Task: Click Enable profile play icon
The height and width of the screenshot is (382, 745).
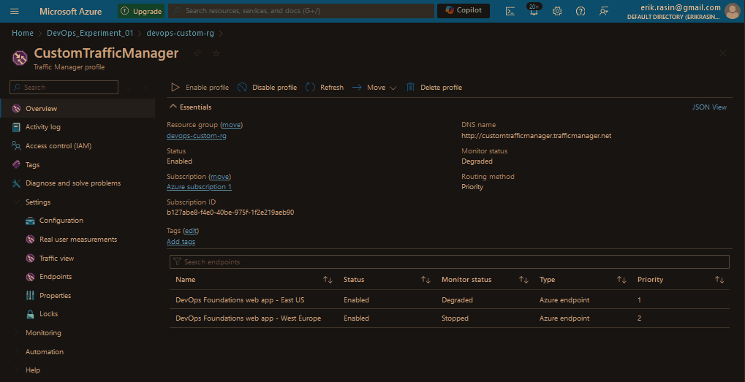Action: click(175, 88)
